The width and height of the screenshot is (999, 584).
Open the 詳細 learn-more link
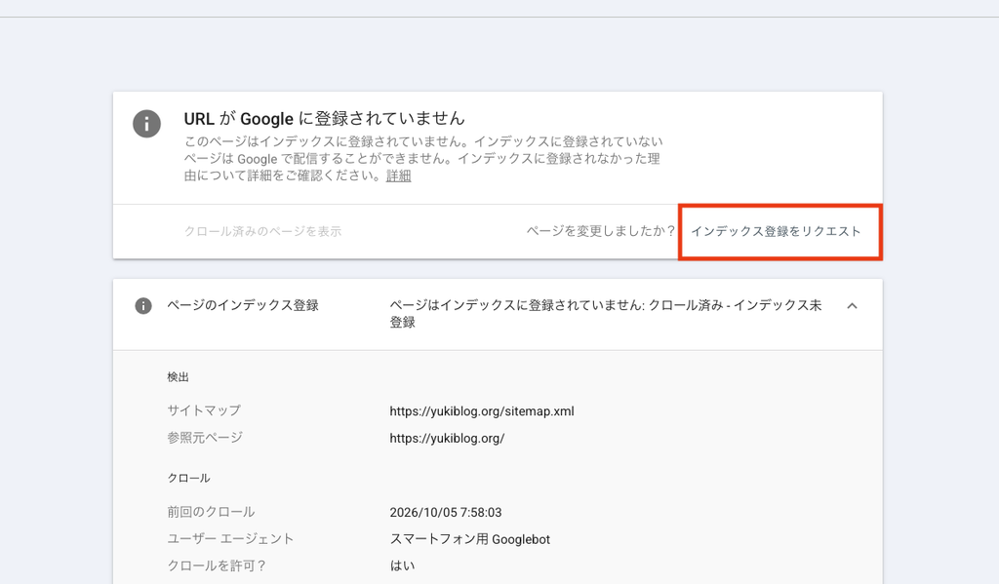398,175
